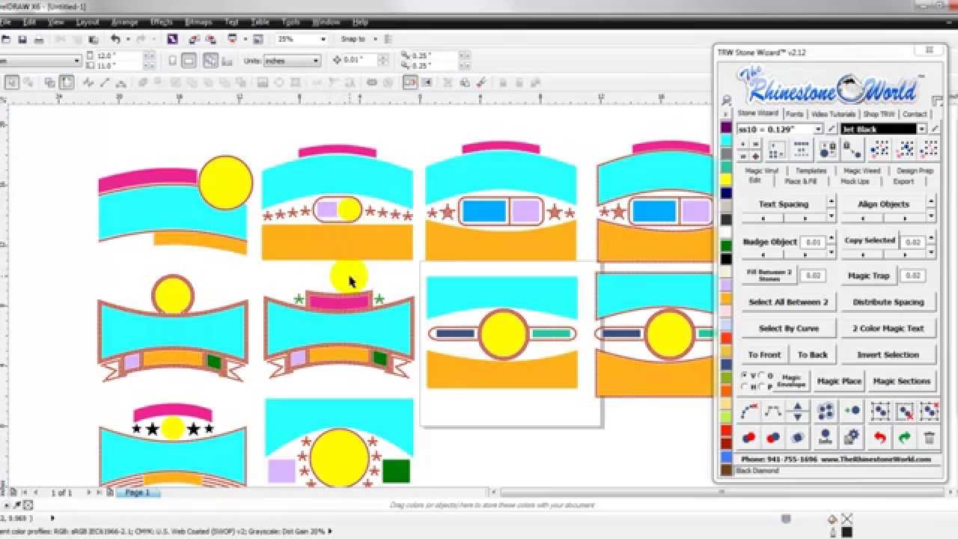This screenshot has width=958, height=539.
Task: Click the Select All Between 2 button
Action: pyautogui.click(x=788, y=302)
